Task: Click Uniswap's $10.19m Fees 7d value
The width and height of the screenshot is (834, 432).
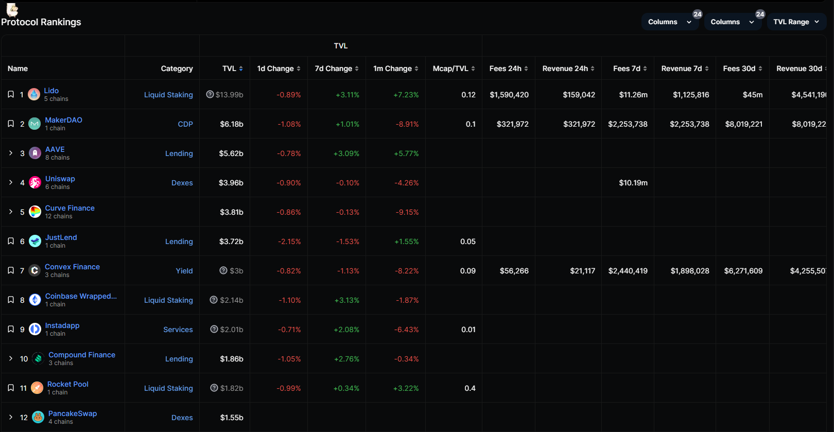Action: point(633,183)
